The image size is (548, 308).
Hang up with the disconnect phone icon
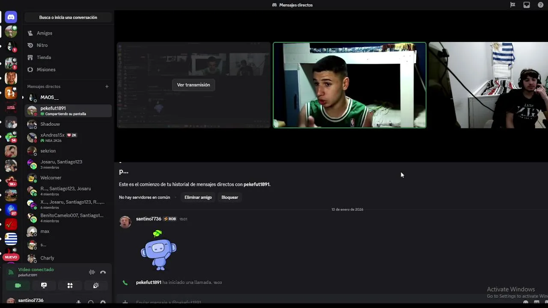click(103, 272)
